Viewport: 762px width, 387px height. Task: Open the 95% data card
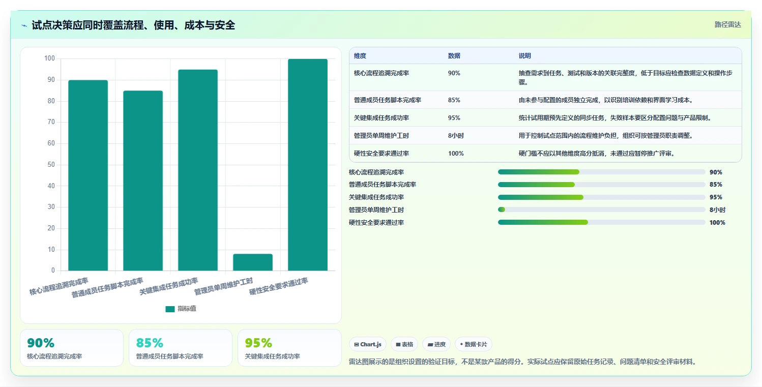point(289,348)
